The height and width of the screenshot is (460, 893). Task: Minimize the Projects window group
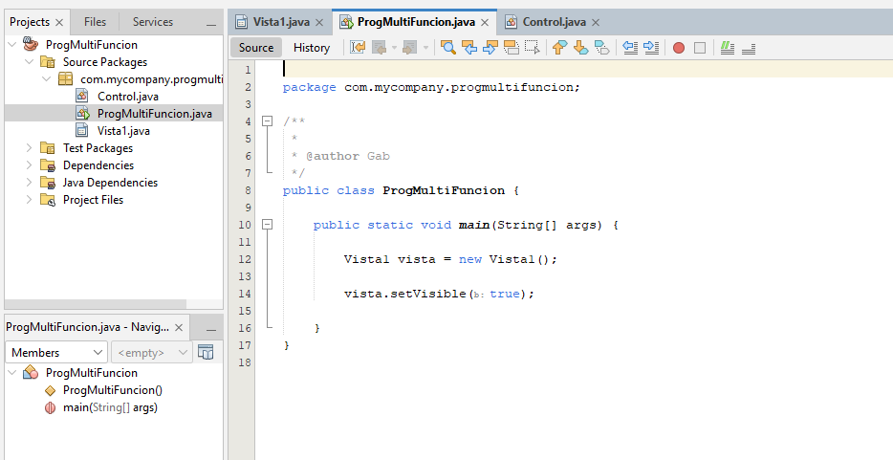click(x=211, y=24)
